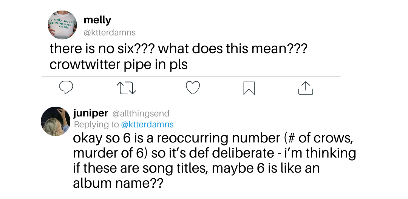This screenshot has width=408, height=199.
Task: Retweet melly's tweet
Action: click(x=127, y=88)
